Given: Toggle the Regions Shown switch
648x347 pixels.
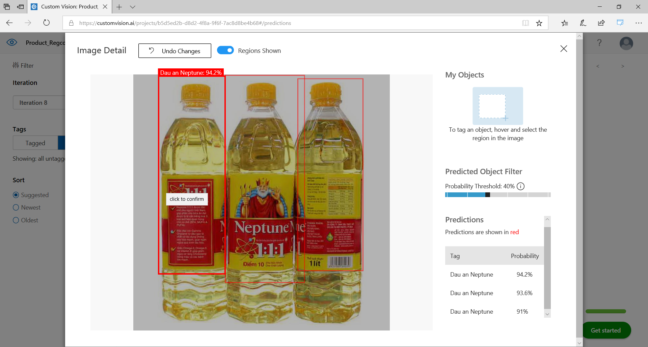Looking at the screenshot, I should (x=225, y=50).
